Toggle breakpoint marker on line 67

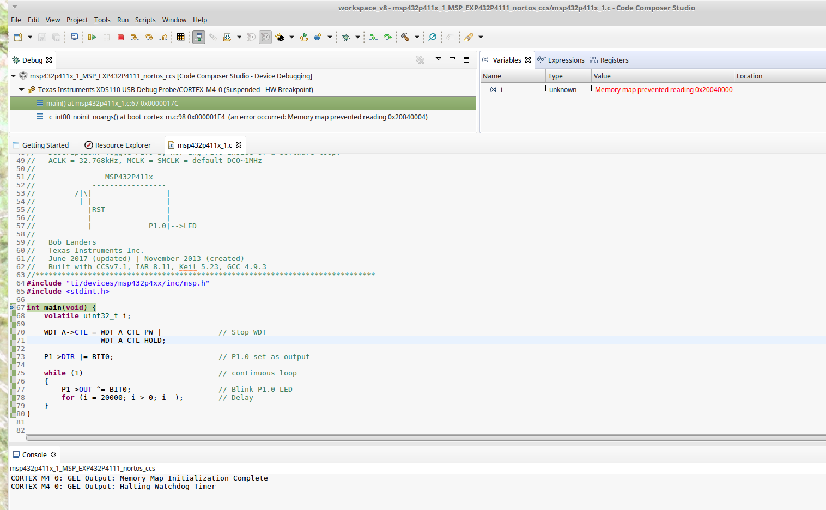pos(12,308)
